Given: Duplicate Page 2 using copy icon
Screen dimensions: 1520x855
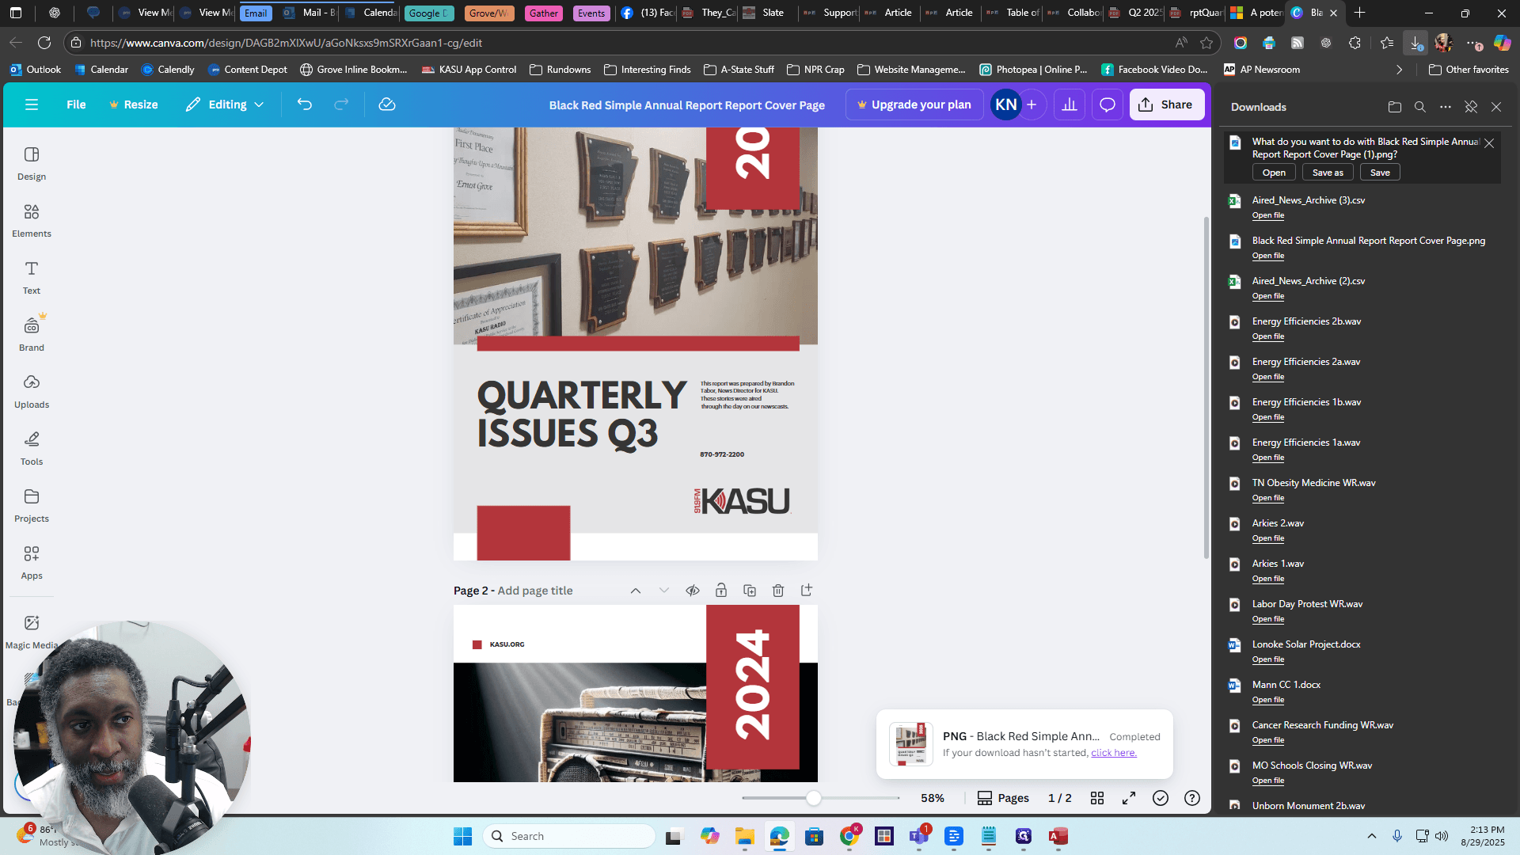Looking at the screenshot, I should click(750, 591).
